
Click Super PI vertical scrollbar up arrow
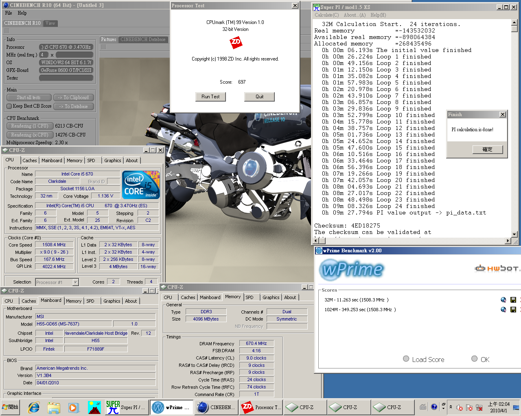point(514,23)
